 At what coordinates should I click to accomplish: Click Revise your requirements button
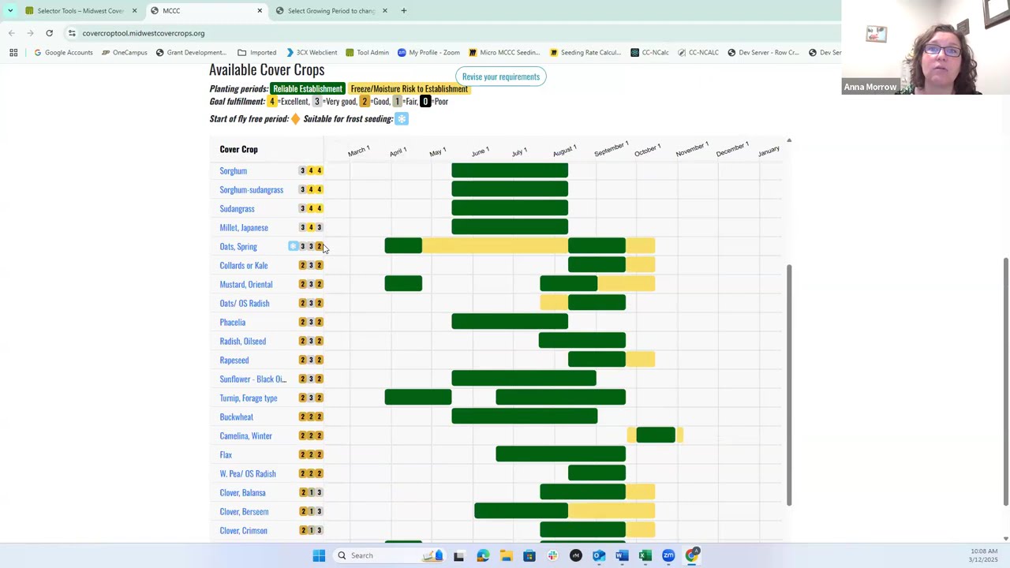(x=501, y=77)
